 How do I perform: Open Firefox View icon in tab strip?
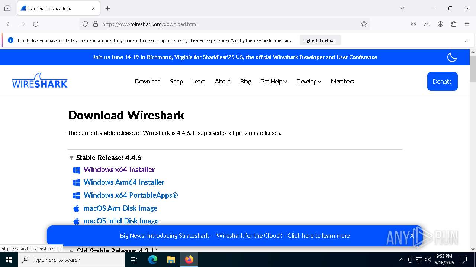pyautogui.click(x=7, y=8)
